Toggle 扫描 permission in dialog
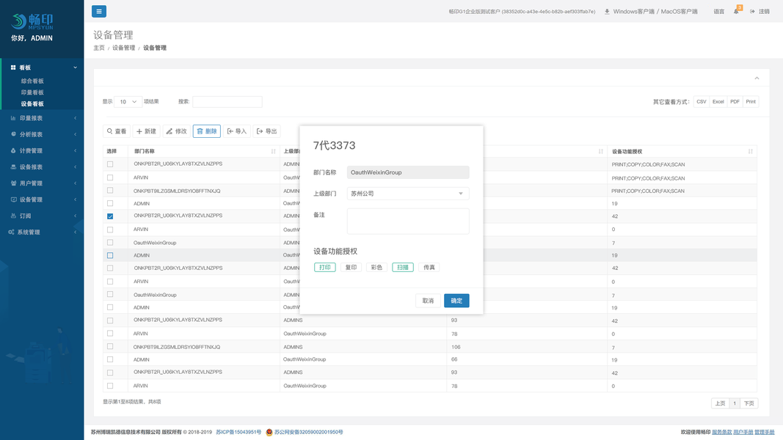This screenshot has width=783, height=440. click(x=402, y=268)
